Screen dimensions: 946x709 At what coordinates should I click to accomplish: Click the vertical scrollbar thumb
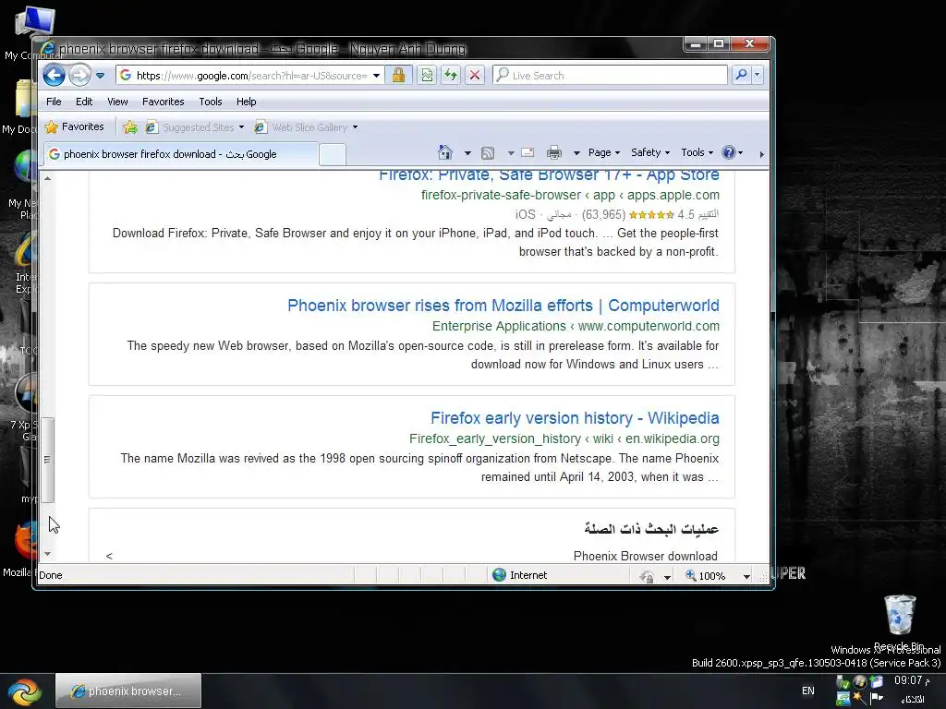[x=48, y=460]
